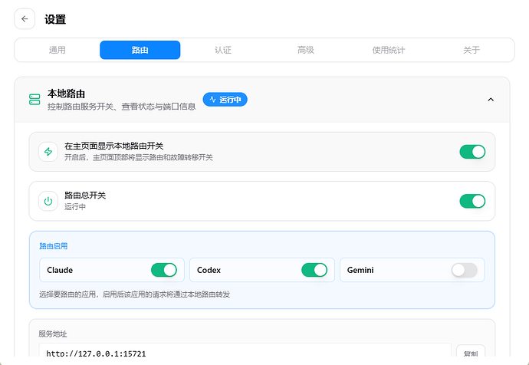Select the 高级 tab
The width and height of the screenshot is (529, 365).
tap(306, 50)
